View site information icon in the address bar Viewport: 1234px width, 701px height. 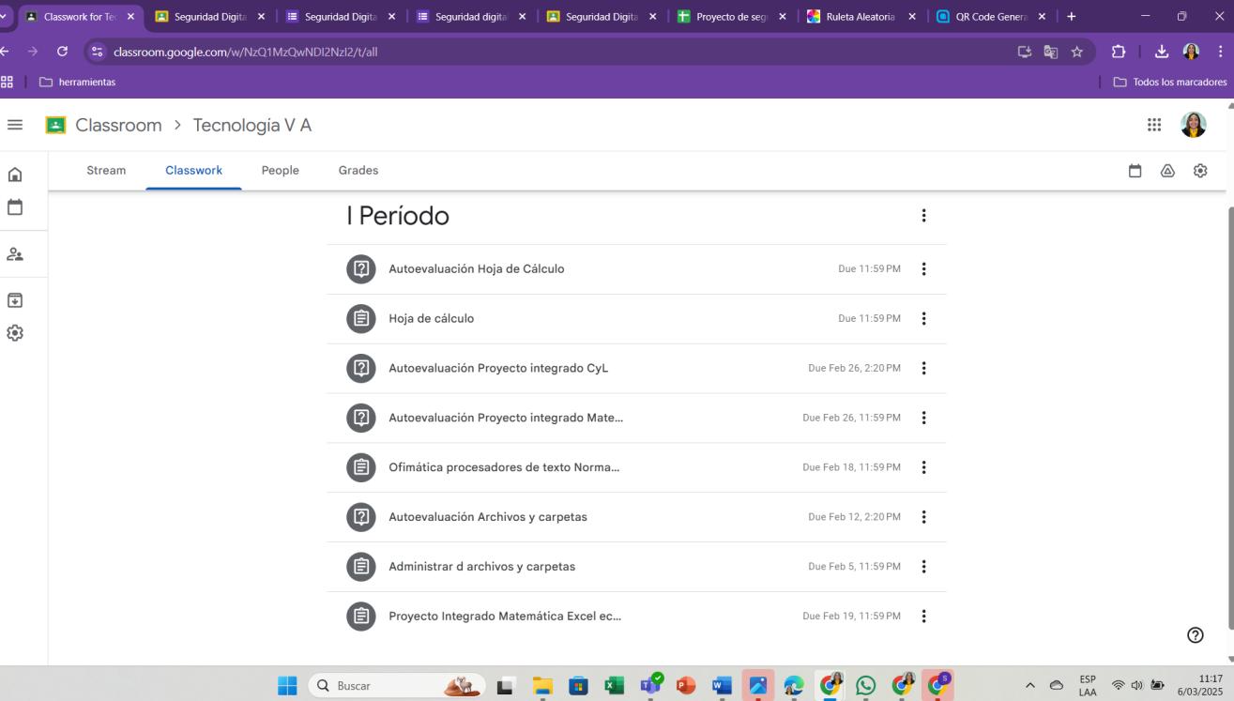pos(99,53)
